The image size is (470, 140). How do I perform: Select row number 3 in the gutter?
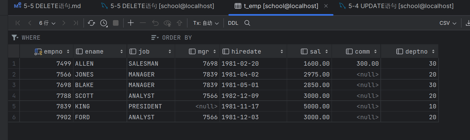coord(14,85)
